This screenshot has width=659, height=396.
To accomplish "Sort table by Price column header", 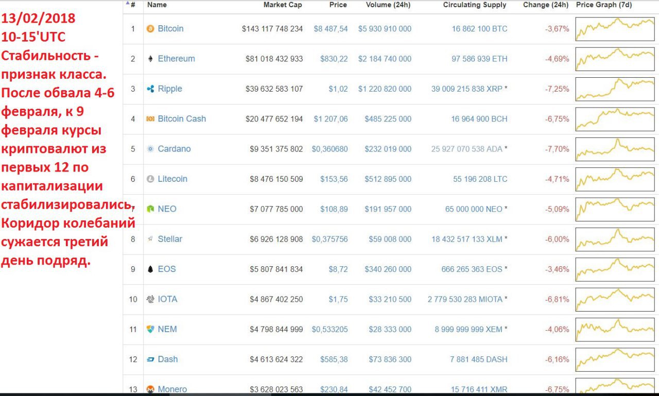I will point(338,5).
